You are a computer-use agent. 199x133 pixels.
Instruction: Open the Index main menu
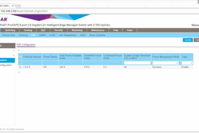coord(130,30)
